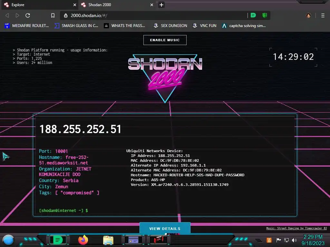Open the Action Center flag tray icon
This screenshot has height=247, width=330.
(x=278, y=240)
